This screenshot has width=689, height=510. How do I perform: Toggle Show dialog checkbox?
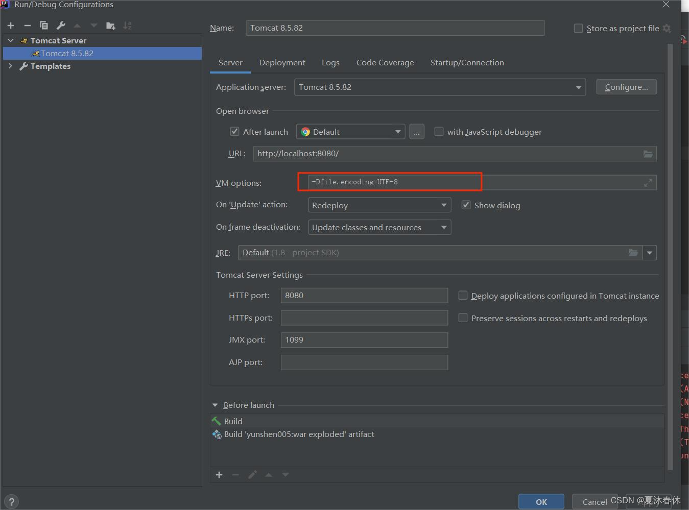point(466,205)
